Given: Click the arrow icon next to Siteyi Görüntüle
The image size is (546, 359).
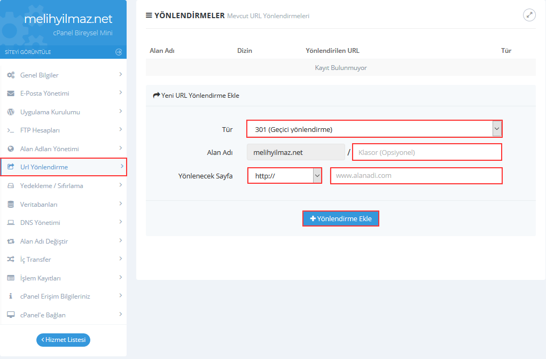Looking at the screenshot, I should pyautogui.click(x=119, y=52).
